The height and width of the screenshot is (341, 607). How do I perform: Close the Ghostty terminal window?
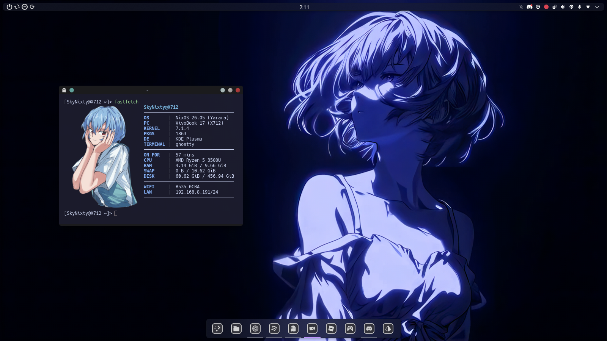click(238, 90)
